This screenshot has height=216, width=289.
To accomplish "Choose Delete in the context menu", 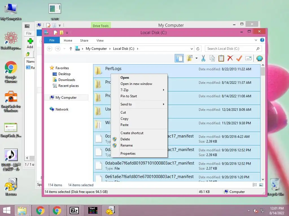I will click(139, 139).
